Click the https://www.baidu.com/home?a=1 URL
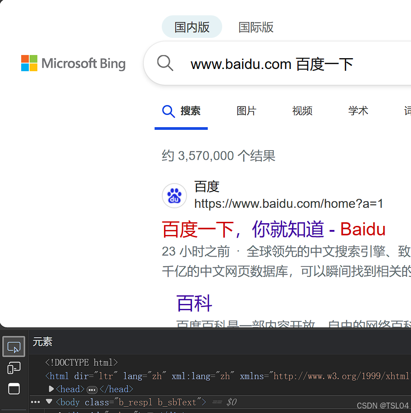 [289, 204]
